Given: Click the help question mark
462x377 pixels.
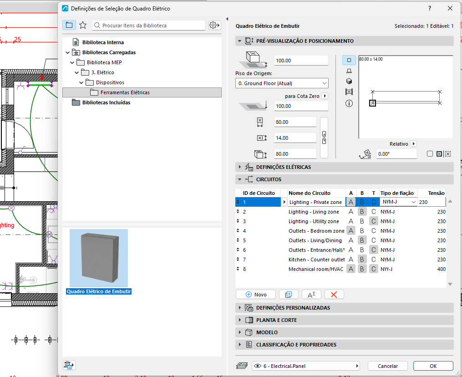Looking at the screenshot, I should pos(430,8).
